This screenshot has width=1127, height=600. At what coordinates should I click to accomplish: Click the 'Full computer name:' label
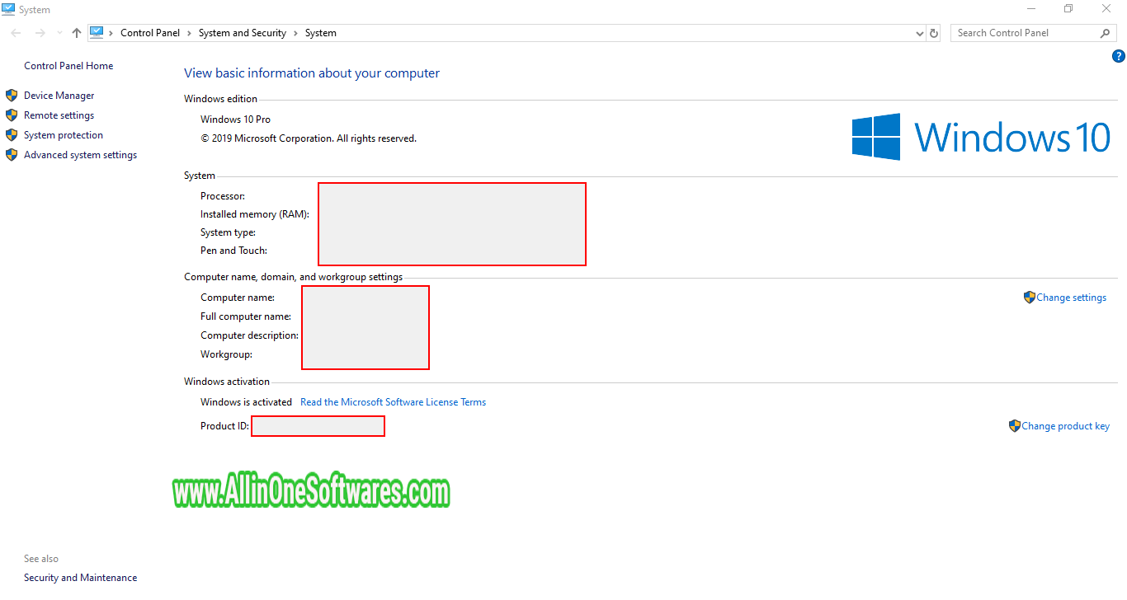point(246,316)
